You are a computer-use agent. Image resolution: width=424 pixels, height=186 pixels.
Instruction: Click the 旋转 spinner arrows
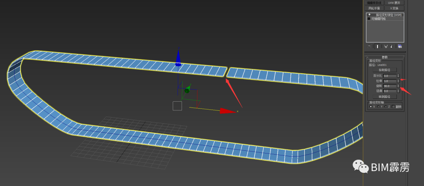[x=398, y=86]
